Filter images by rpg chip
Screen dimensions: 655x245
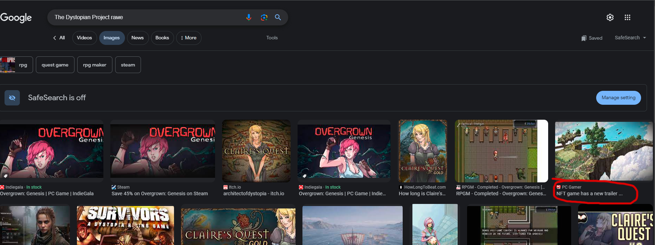16,65
